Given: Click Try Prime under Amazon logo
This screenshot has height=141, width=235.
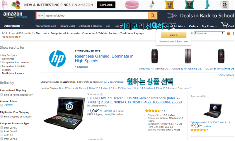Looking at the screenshot, I should [22, 17].
